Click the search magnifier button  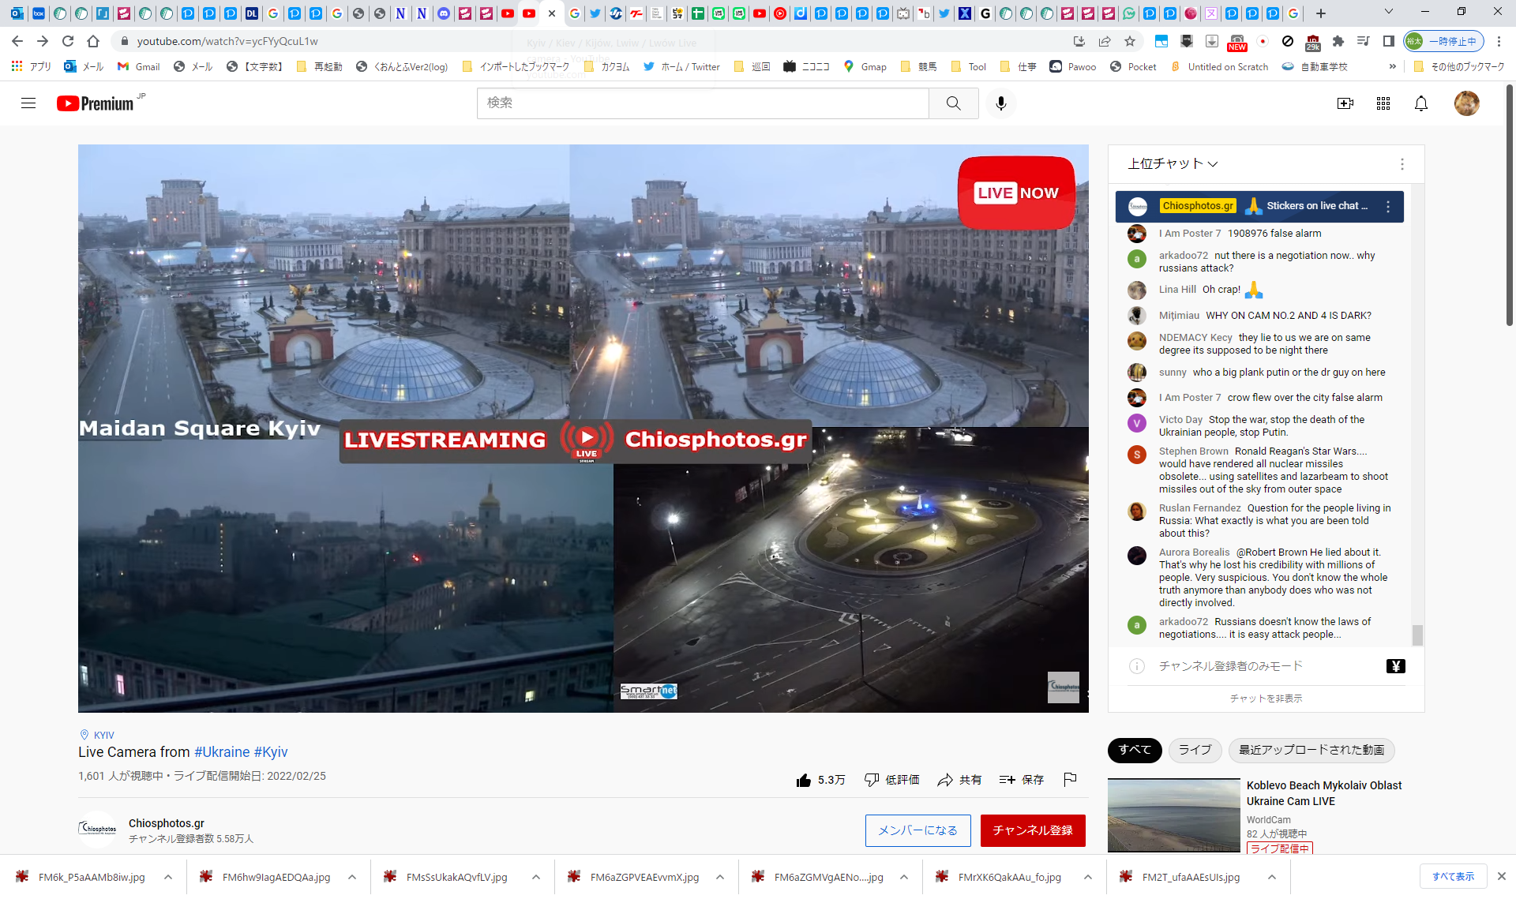pyautogui.click(x=953, y=103)
